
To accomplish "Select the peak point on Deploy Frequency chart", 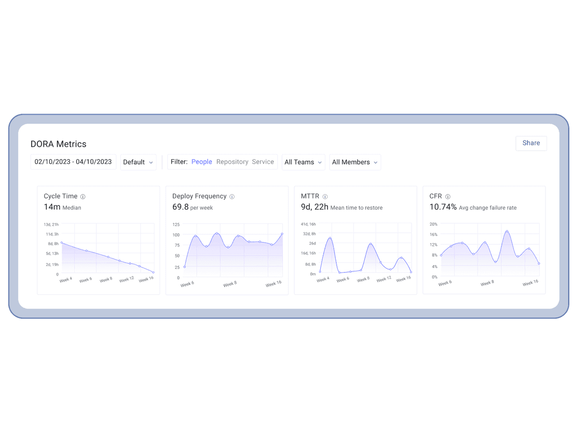I will tap(217, 232).
